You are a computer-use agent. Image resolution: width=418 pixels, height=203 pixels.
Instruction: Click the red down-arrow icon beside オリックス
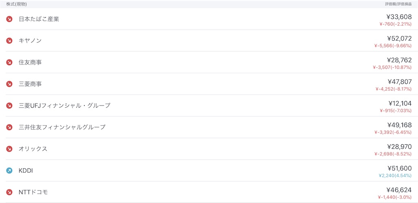(x=9, y=149)
